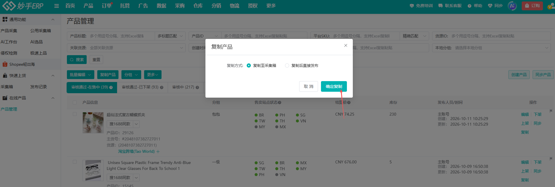
Task: Click the 取消 button in dialog
Action: (308, 86)
